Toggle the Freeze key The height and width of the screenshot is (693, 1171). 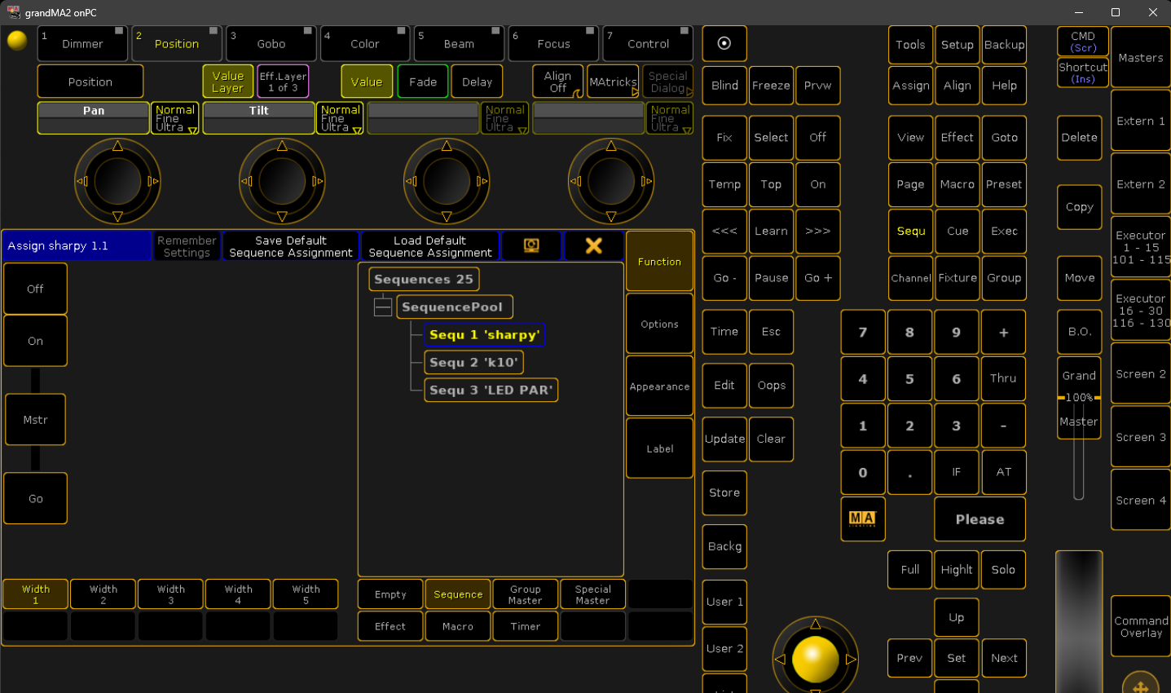(771, 85)
